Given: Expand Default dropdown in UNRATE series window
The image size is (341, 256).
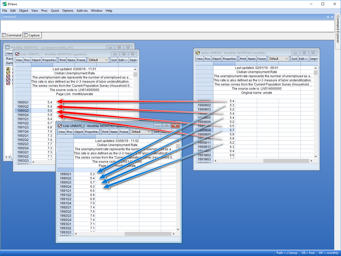Looking at the screenshot, I should coord(278,59).
